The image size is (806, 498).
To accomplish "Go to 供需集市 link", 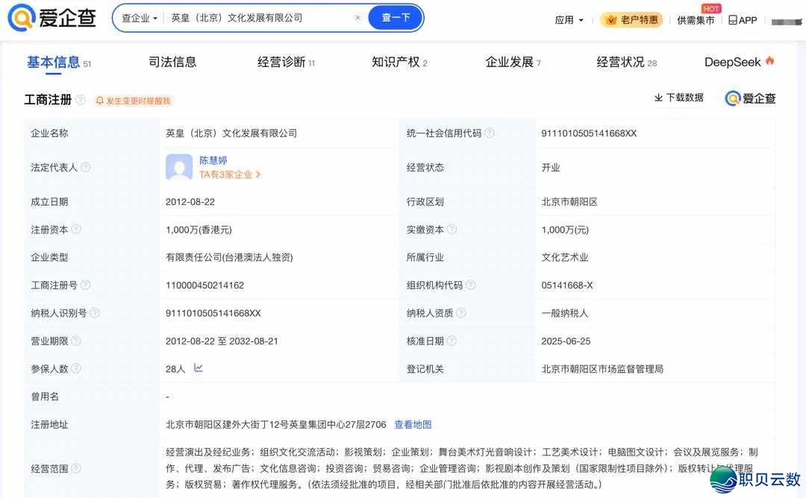I will (696, 20).
